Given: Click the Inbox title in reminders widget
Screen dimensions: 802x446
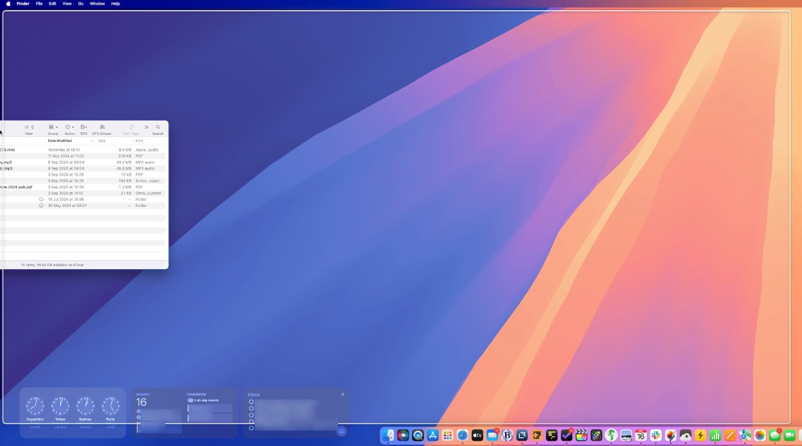Looking at the screenshot, I should click(253, 395).
